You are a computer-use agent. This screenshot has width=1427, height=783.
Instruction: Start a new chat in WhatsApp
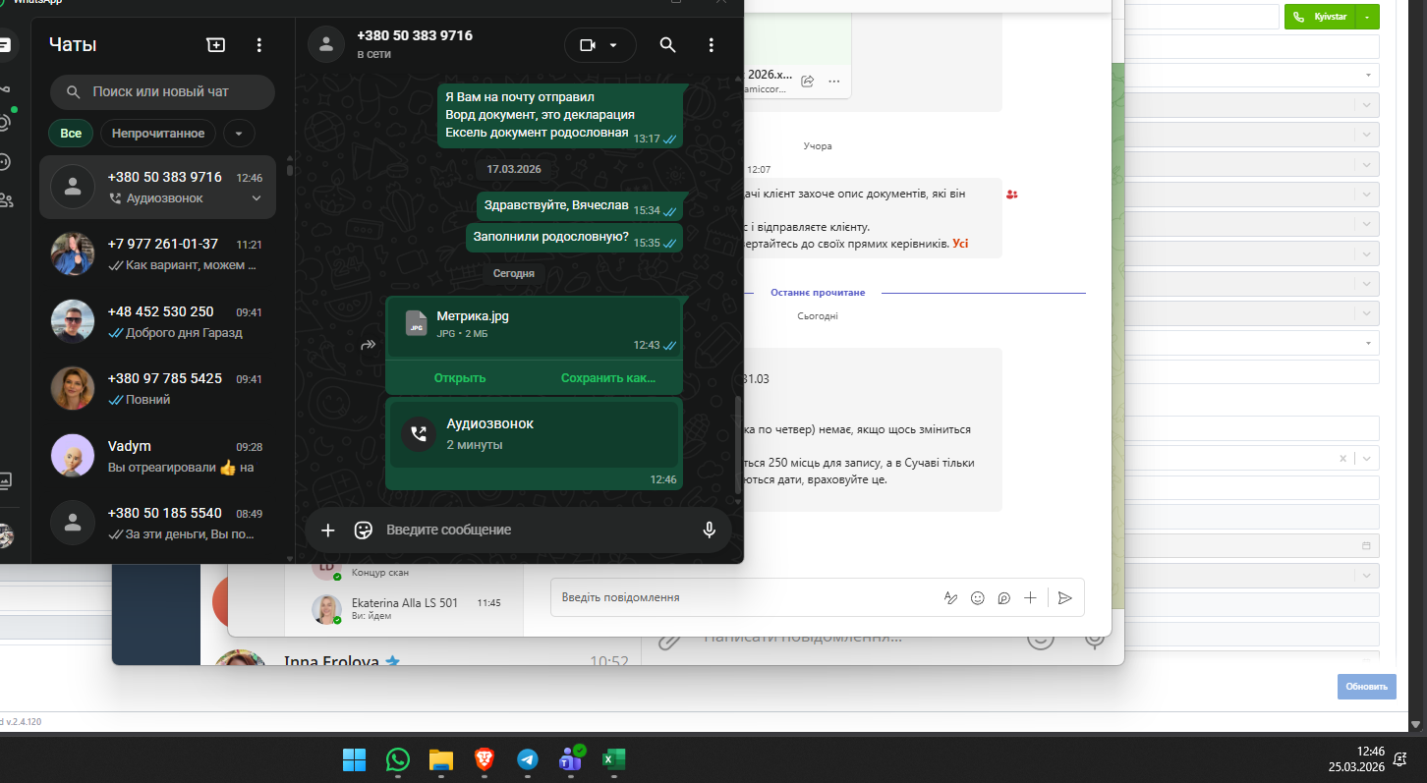tap(215, 44)
